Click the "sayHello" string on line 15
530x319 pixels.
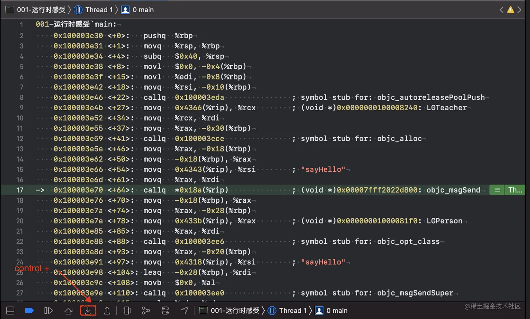323,169
